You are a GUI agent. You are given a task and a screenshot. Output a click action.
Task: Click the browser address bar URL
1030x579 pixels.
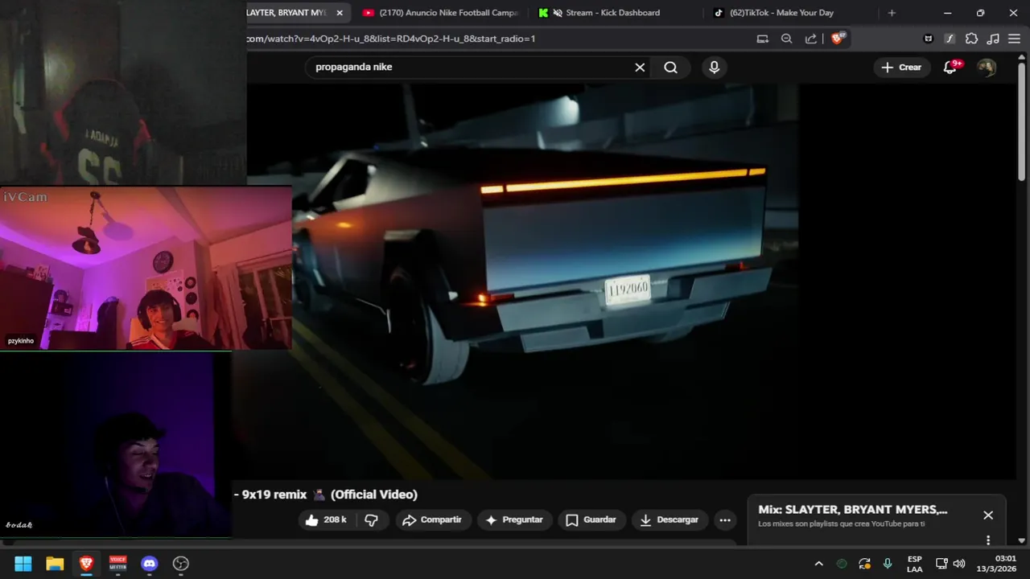390,39
